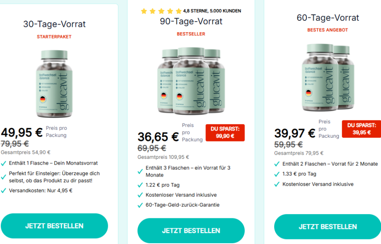This screenshot has width=381, height=244.
Task: Click the checkmark beside Enthält 1 Flasche
Action: coord(4,163)
